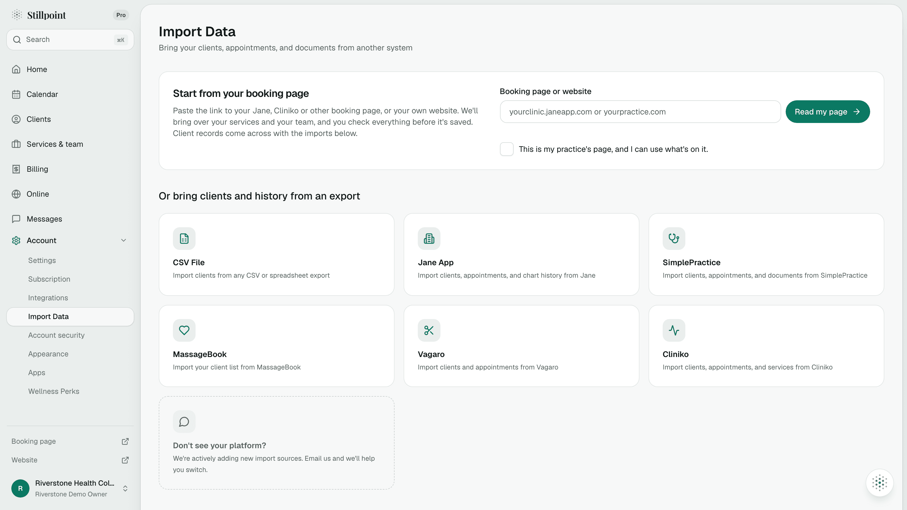Click the Pro plan badge
This screenshot has width=907, height=510.
[x=121, y=15]
